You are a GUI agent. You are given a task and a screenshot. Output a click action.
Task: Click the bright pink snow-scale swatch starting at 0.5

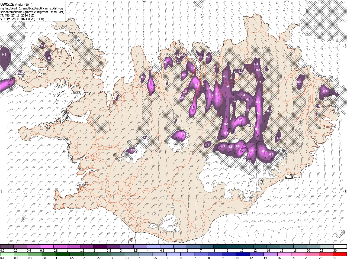(47, 247)
